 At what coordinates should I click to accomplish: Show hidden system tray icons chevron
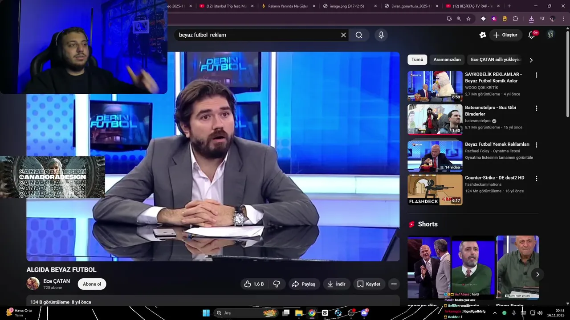[494, 313]
